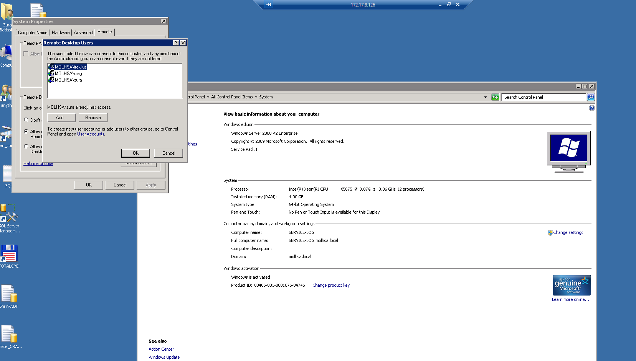Click the address bar refresh icon
This screenshot has height=361, width=636.
point(495,97)
